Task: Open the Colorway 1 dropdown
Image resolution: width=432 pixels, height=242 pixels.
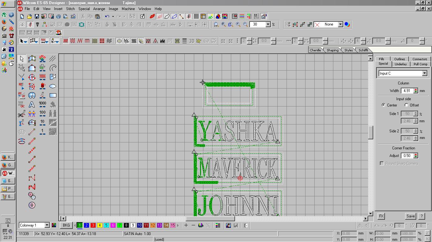Action: [x=47, y=225]
